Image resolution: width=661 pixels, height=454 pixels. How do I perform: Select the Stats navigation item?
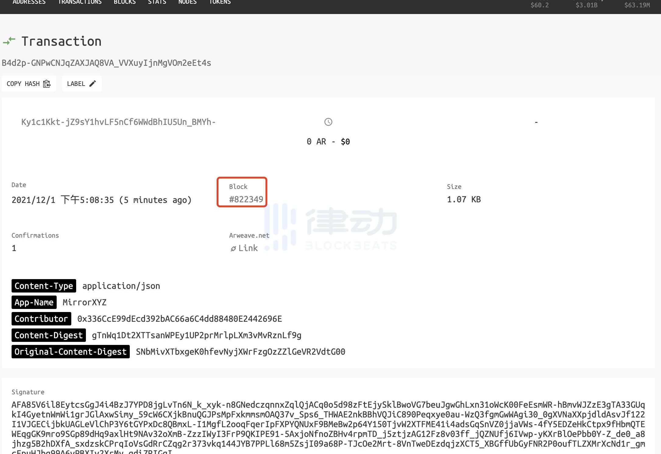coord(157,2)
